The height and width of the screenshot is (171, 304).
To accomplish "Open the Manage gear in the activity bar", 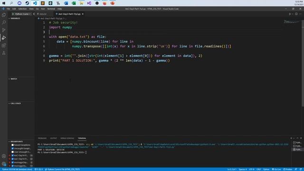I will [x=4, y=164].
